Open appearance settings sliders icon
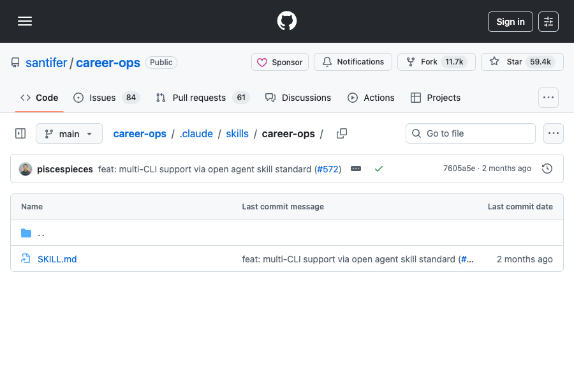Viewport: 574px width, 383px height. 548,22
